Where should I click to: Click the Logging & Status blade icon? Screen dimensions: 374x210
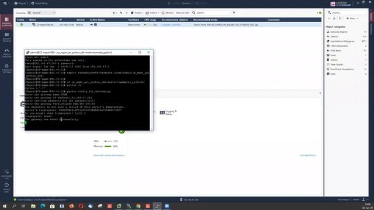162,113
